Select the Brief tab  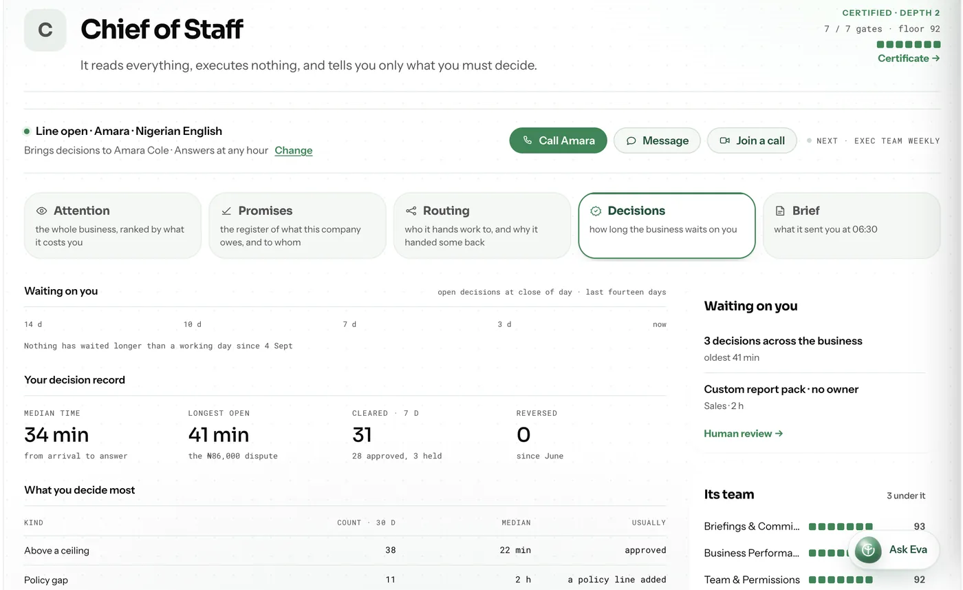coord(852,226)
